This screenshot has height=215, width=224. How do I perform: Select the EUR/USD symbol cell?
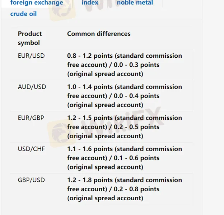click(31, 56)
